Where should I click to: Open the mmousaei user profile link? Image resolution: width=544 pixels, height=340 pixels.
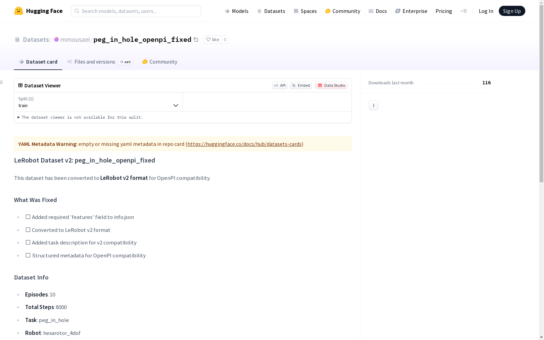75,39
